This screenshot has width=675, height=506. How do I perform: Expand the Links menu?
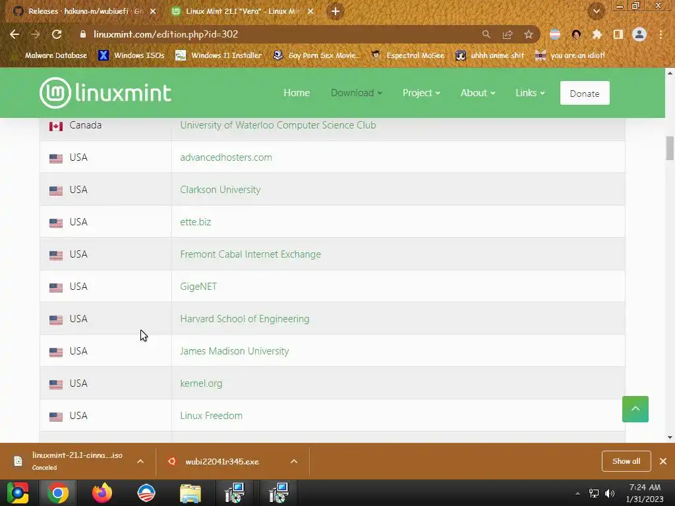click(x=531, y=93)
